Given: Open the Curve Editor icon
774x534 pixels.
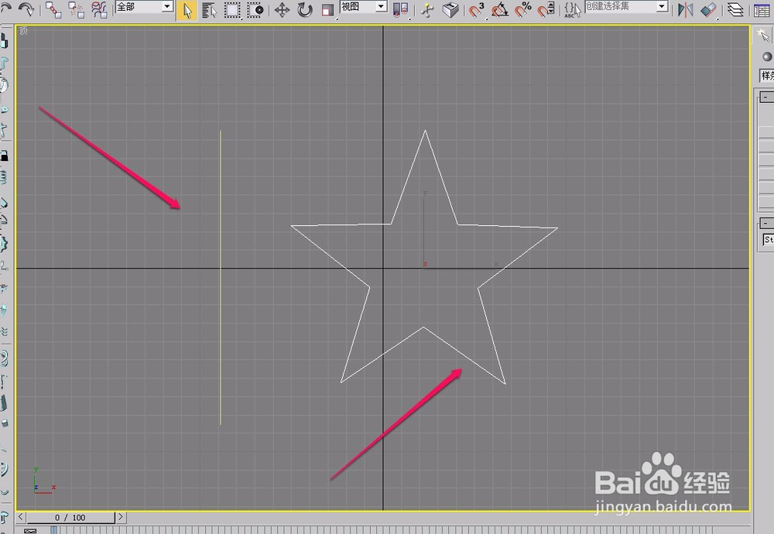Looking at the screenshot, I should 762,9.
